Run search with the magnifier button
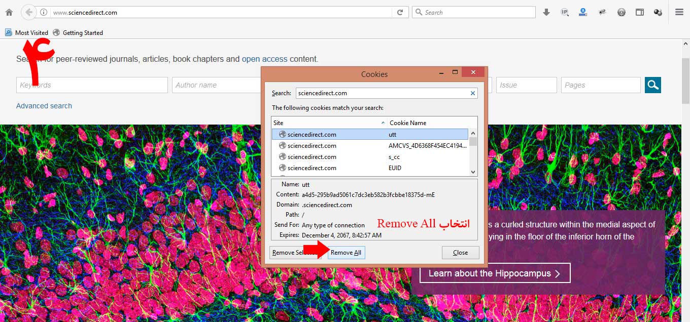This screenshot has height=322, width=690. (653, 85)
